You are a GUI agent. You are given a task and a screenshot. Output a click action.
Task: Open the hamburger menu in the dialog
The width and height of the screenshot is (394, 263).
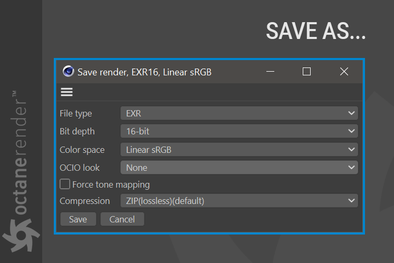pyautogui.click(x=66, y=92)
